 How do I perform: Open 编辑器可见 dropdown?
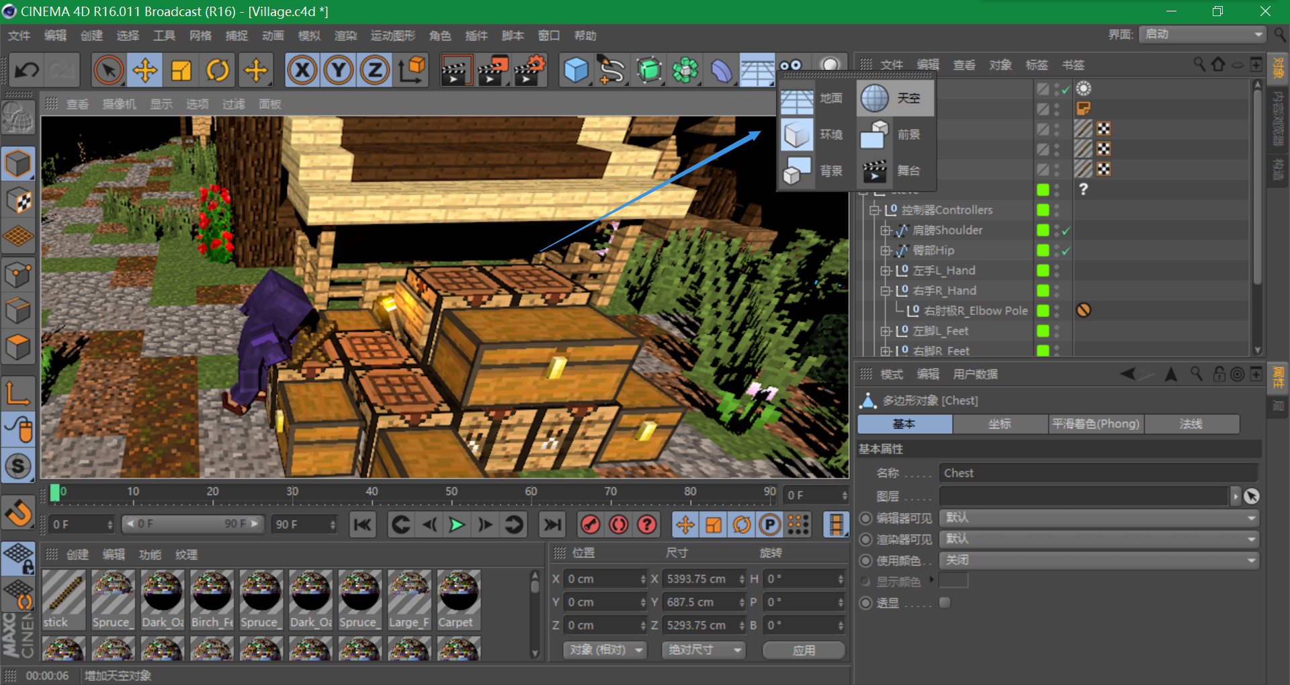pyautogui.click(x=1099, y=518)
